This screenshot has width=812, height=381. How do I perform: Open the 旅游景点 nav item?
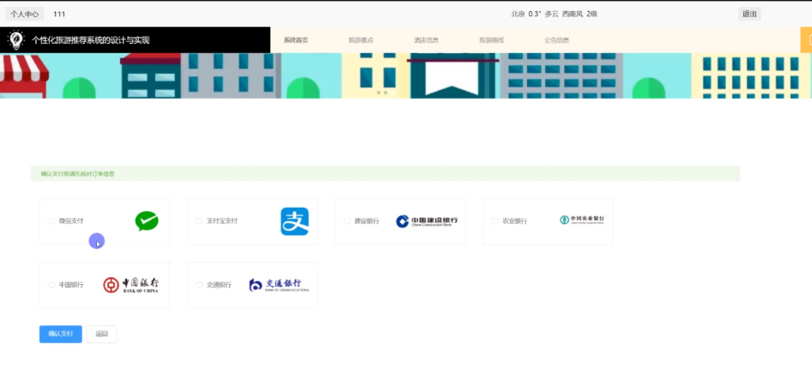point(361,39)
